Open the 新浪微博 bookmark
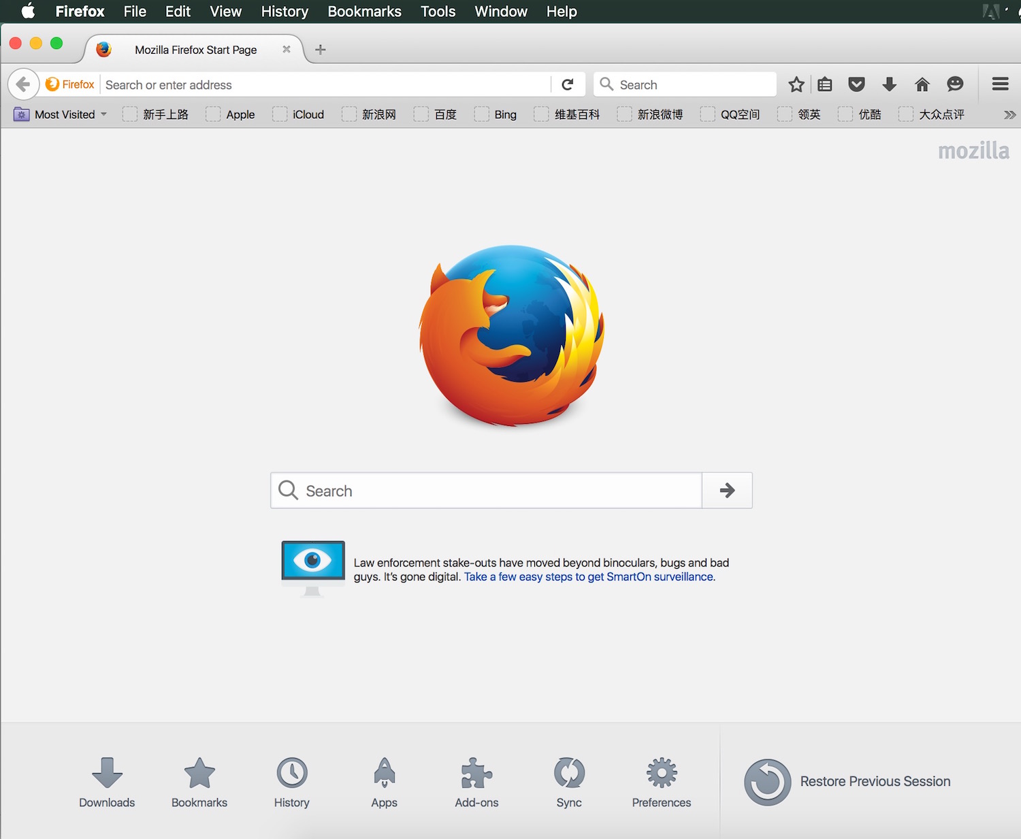The image size is (1021, 839). (651, 114)
